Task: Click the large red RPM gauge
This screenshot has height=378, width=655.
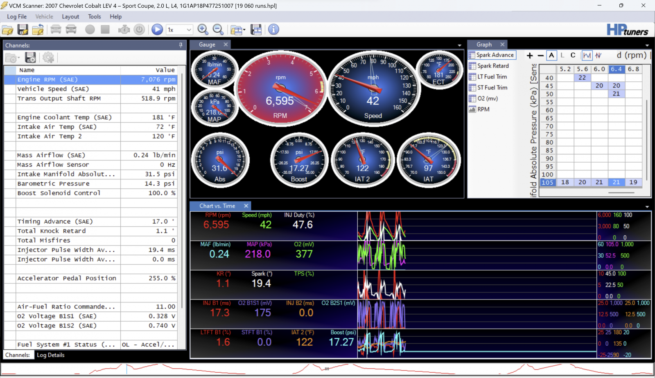Action: [x=280, y=88]
